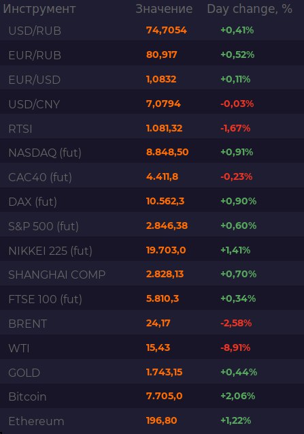
Task: Sort by Инструмент column header
Action: [39, 9]
